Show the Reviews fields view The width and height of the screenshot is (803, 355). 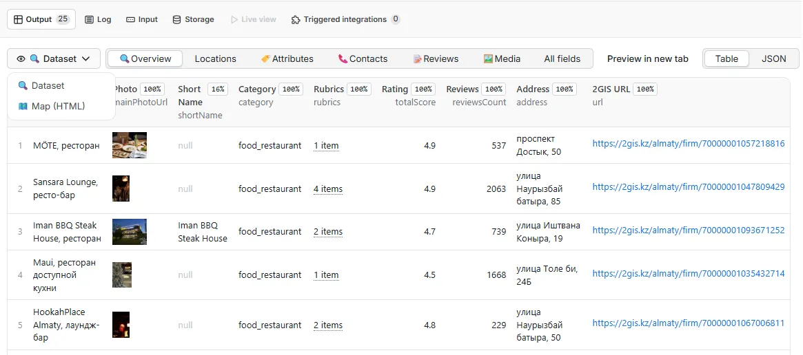click(436, 58)
